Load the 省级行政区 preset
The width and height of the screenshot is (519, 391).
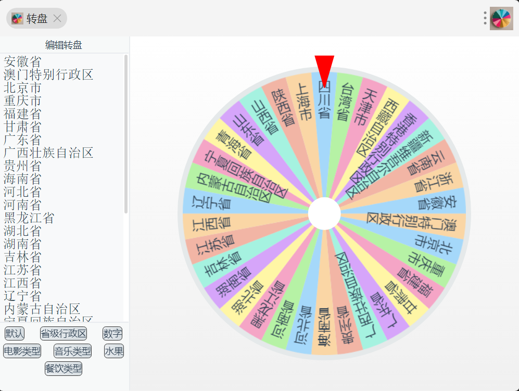(64, 333)
